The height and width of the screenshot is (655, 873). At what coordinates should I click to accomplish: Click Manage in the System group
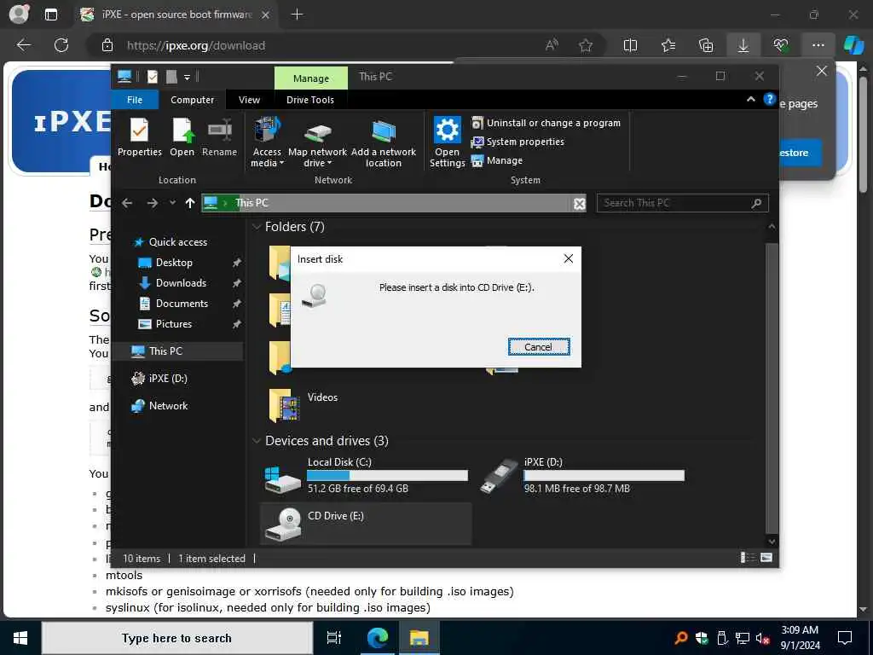497,160
